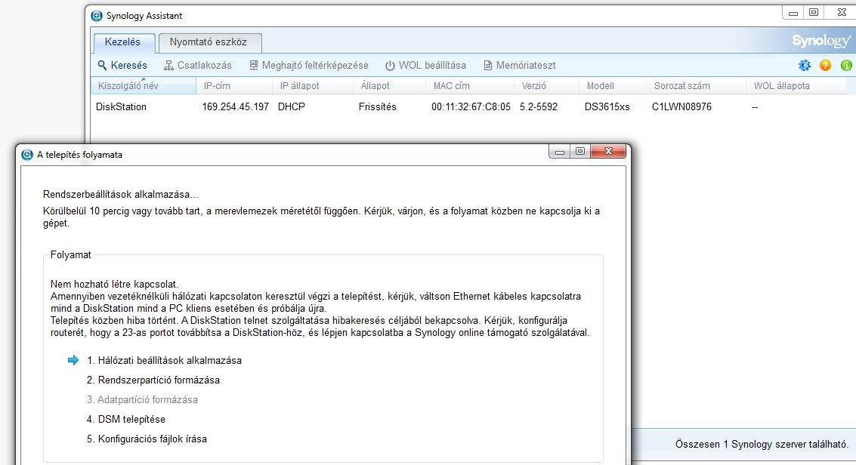Start Memóriateszt from the toolbar
The image size is (856, 465).
click(x=519, y=66)
